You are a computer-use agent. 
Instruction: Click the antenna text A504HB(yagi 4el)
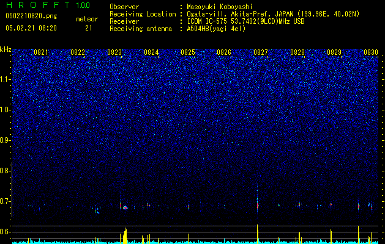point(216,29)
